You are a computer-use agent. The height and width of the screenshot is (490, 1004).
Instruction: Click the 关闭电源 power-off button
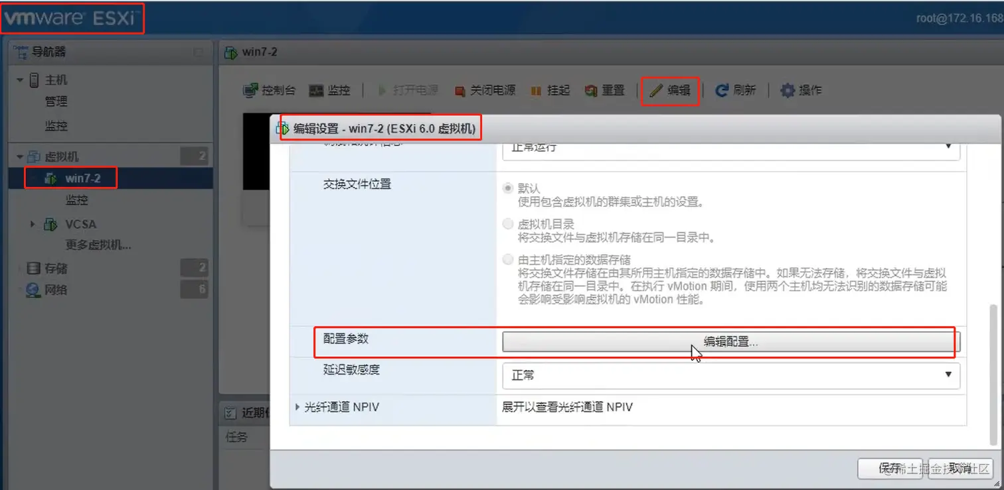coord(485,90)
